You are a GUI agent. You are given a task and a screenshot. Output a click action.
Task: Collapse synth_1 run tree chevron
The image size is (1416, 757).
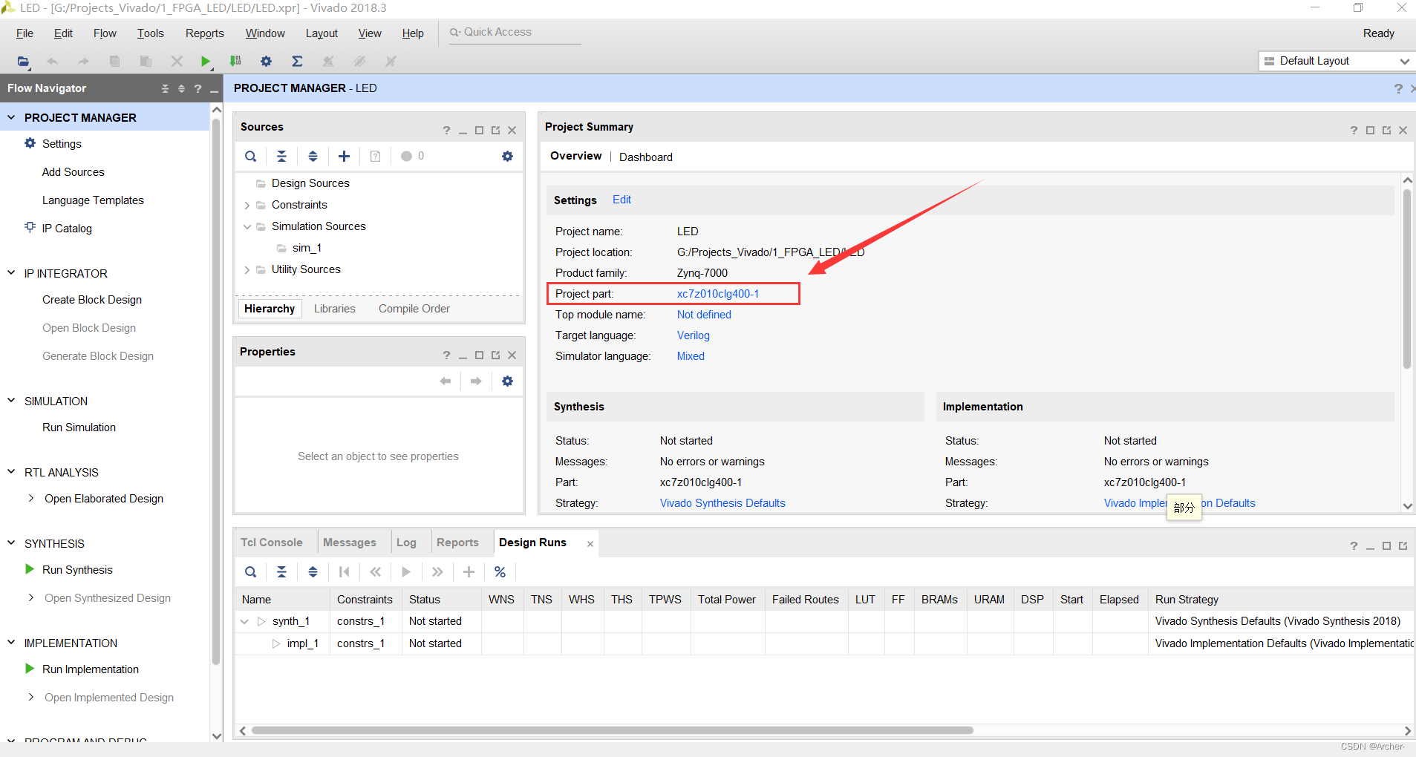pyautogui.click(x=244, y=621)
